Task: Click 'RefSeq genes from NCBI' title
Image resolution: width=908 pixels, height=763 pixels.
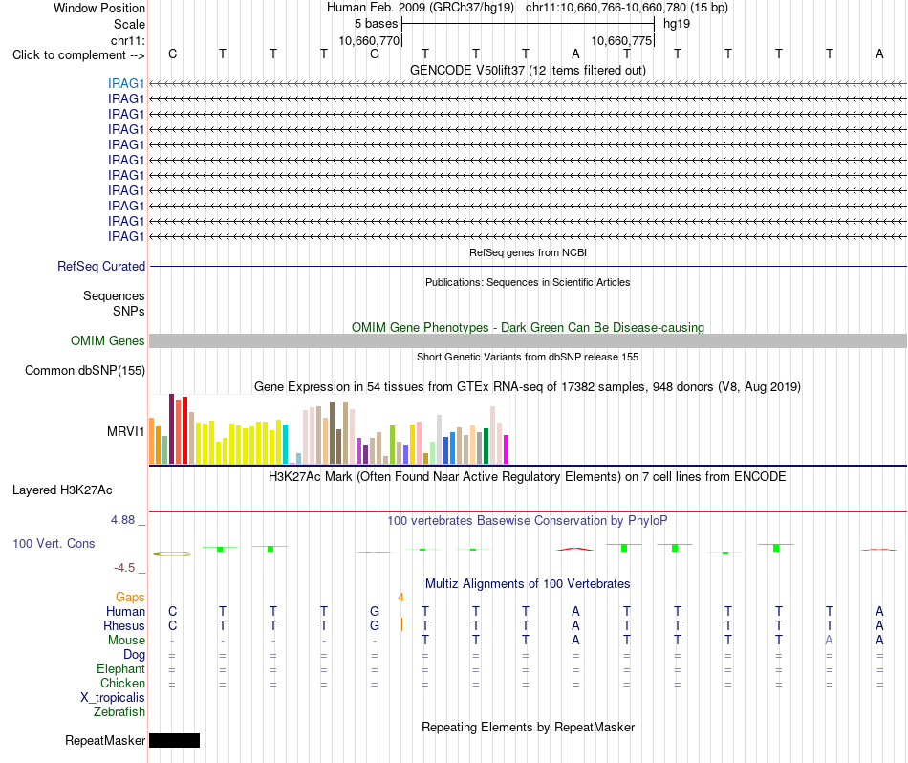Action: (x=528, y=252)
